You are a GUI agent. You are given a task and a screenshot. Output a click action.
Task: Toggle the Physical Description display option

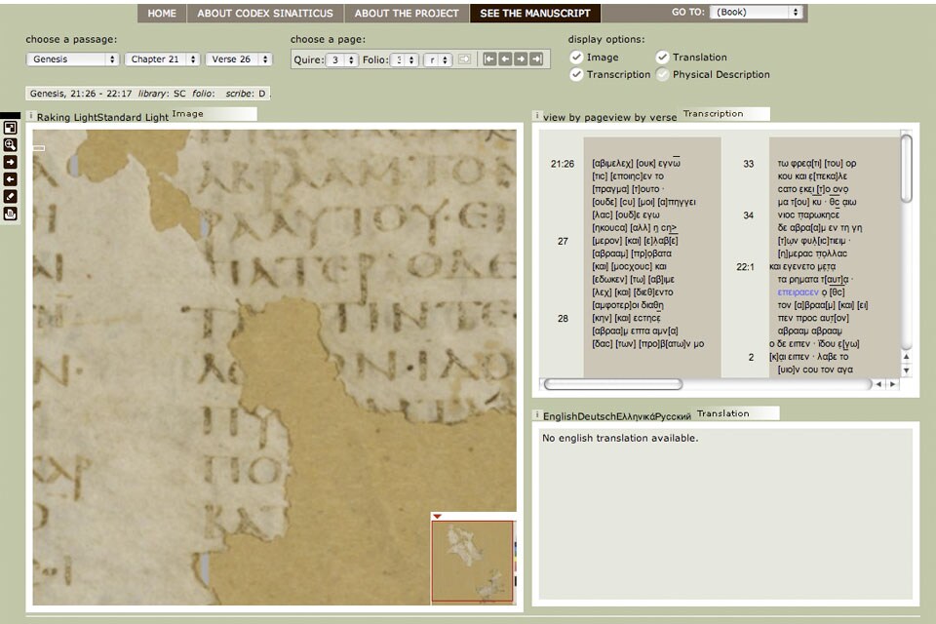click(x=662, y=75)
